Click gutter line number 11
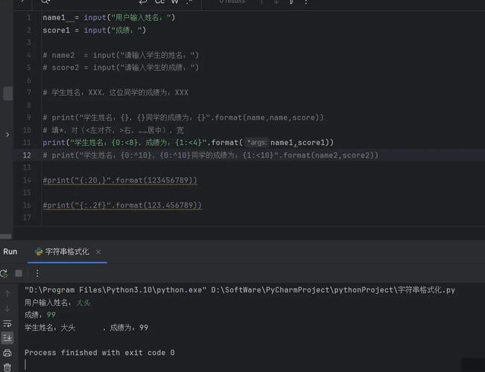The width and height of the screenshot is (485, 372). click(27, 143)
